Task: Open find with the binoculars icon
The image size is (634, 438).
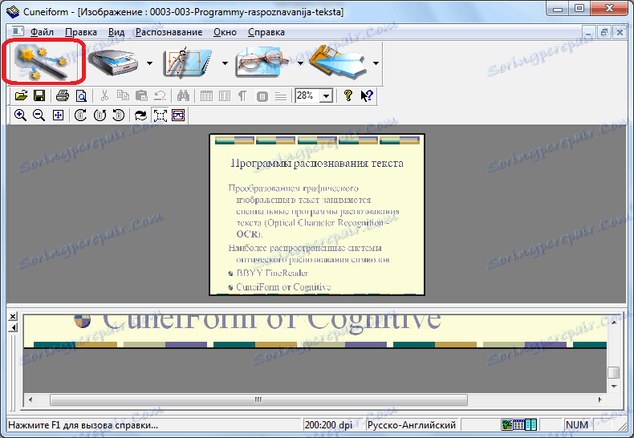Action: coord(183,95)
